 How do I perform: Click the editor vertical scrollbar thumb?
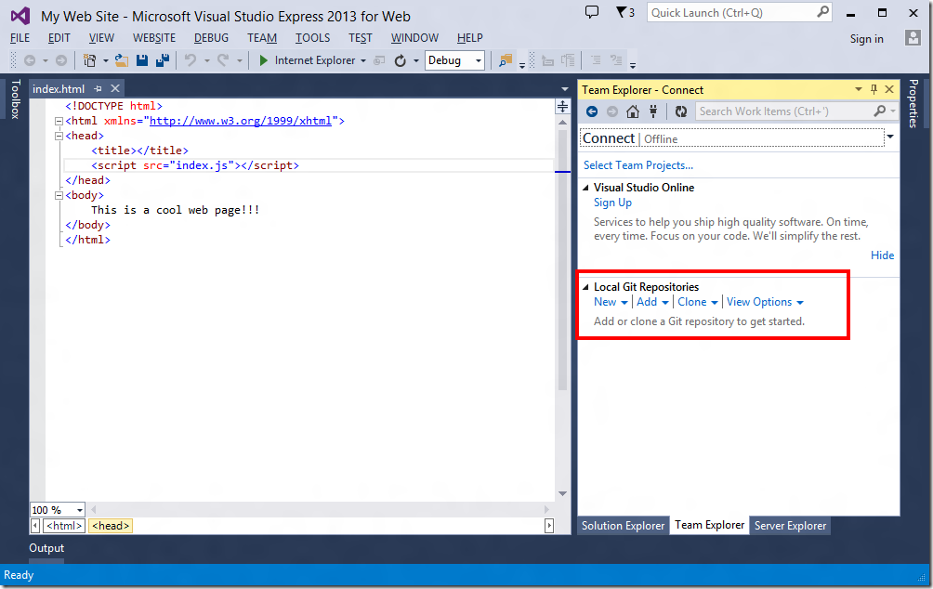[562, 259]
